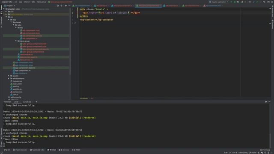Open tab.component.html in tab folder
Image resolution: width=274 pixels, height=154 pixels.
point(31,30)
